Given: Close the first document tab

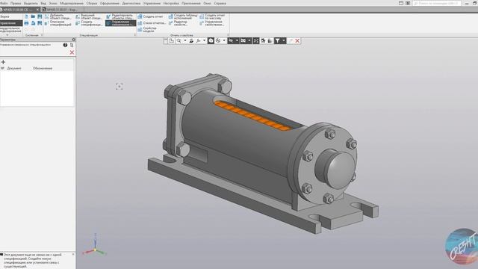Looking at the screenshot, I should (38, 10).
